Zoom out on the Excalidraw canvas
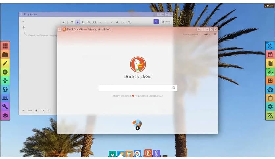The width and height of the screenshot is (275, 159). [23, 110]
